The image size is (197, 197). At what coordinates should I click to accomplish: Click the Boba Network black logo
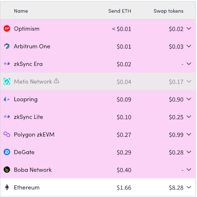[7, 170]
